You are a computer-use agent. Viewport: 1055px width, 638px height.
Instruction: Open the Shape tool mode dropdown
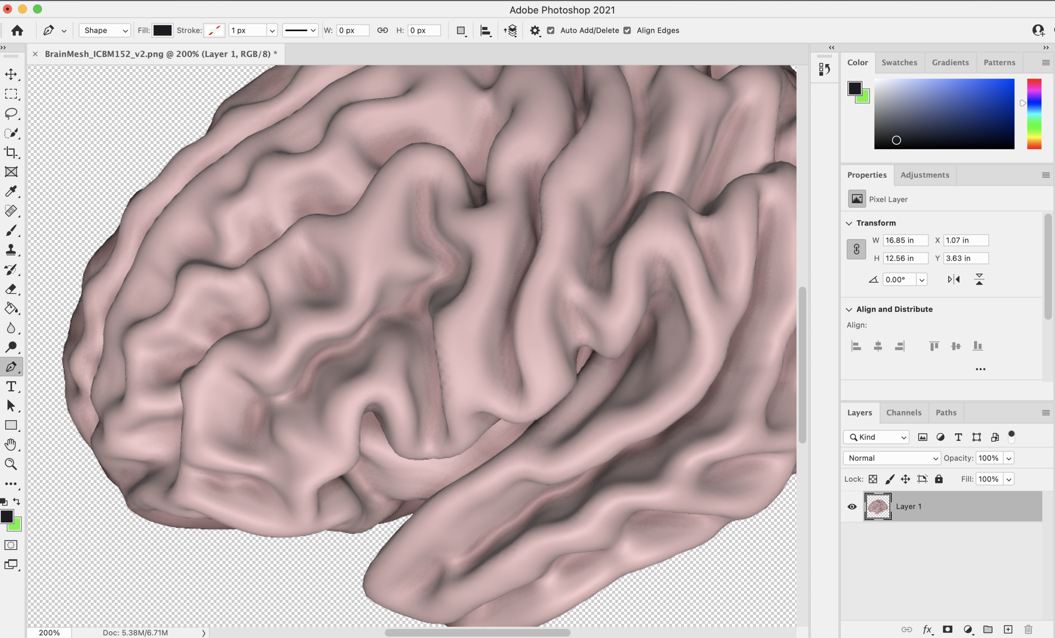(105, 30)
